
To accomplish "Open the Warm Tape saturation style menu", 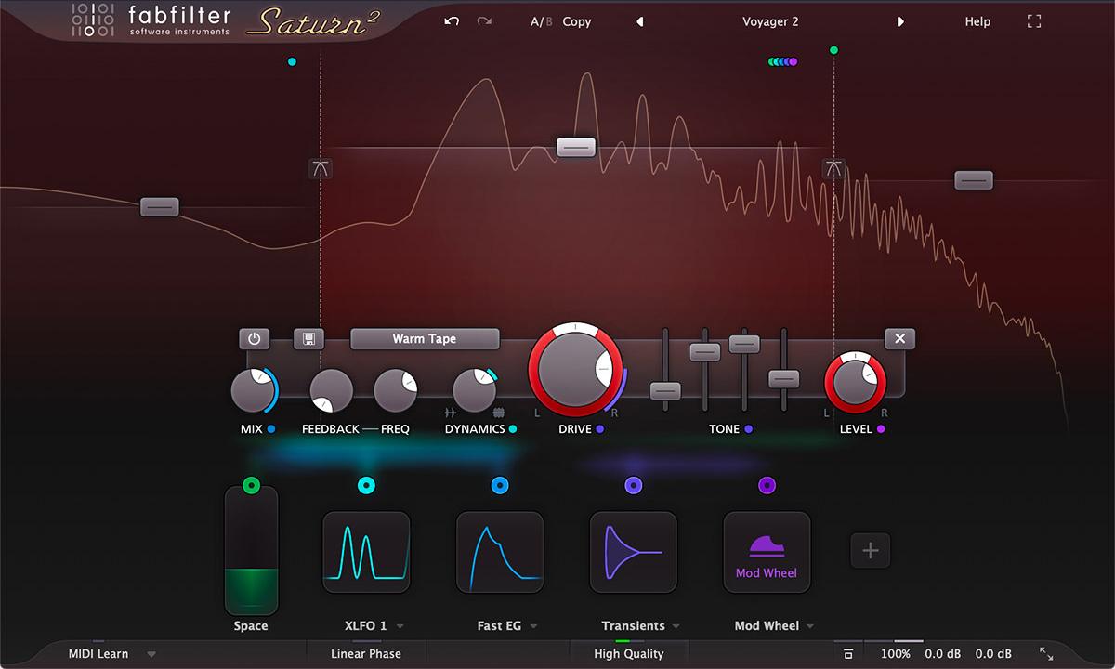I will (425, 338).
